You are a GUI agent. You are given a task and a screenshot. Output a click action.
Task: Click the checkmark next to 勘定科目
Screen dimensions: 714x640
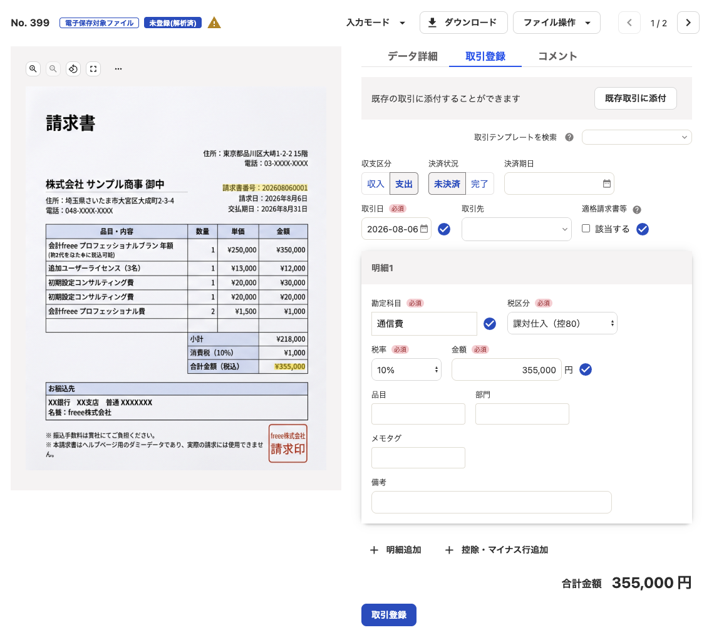490,324
